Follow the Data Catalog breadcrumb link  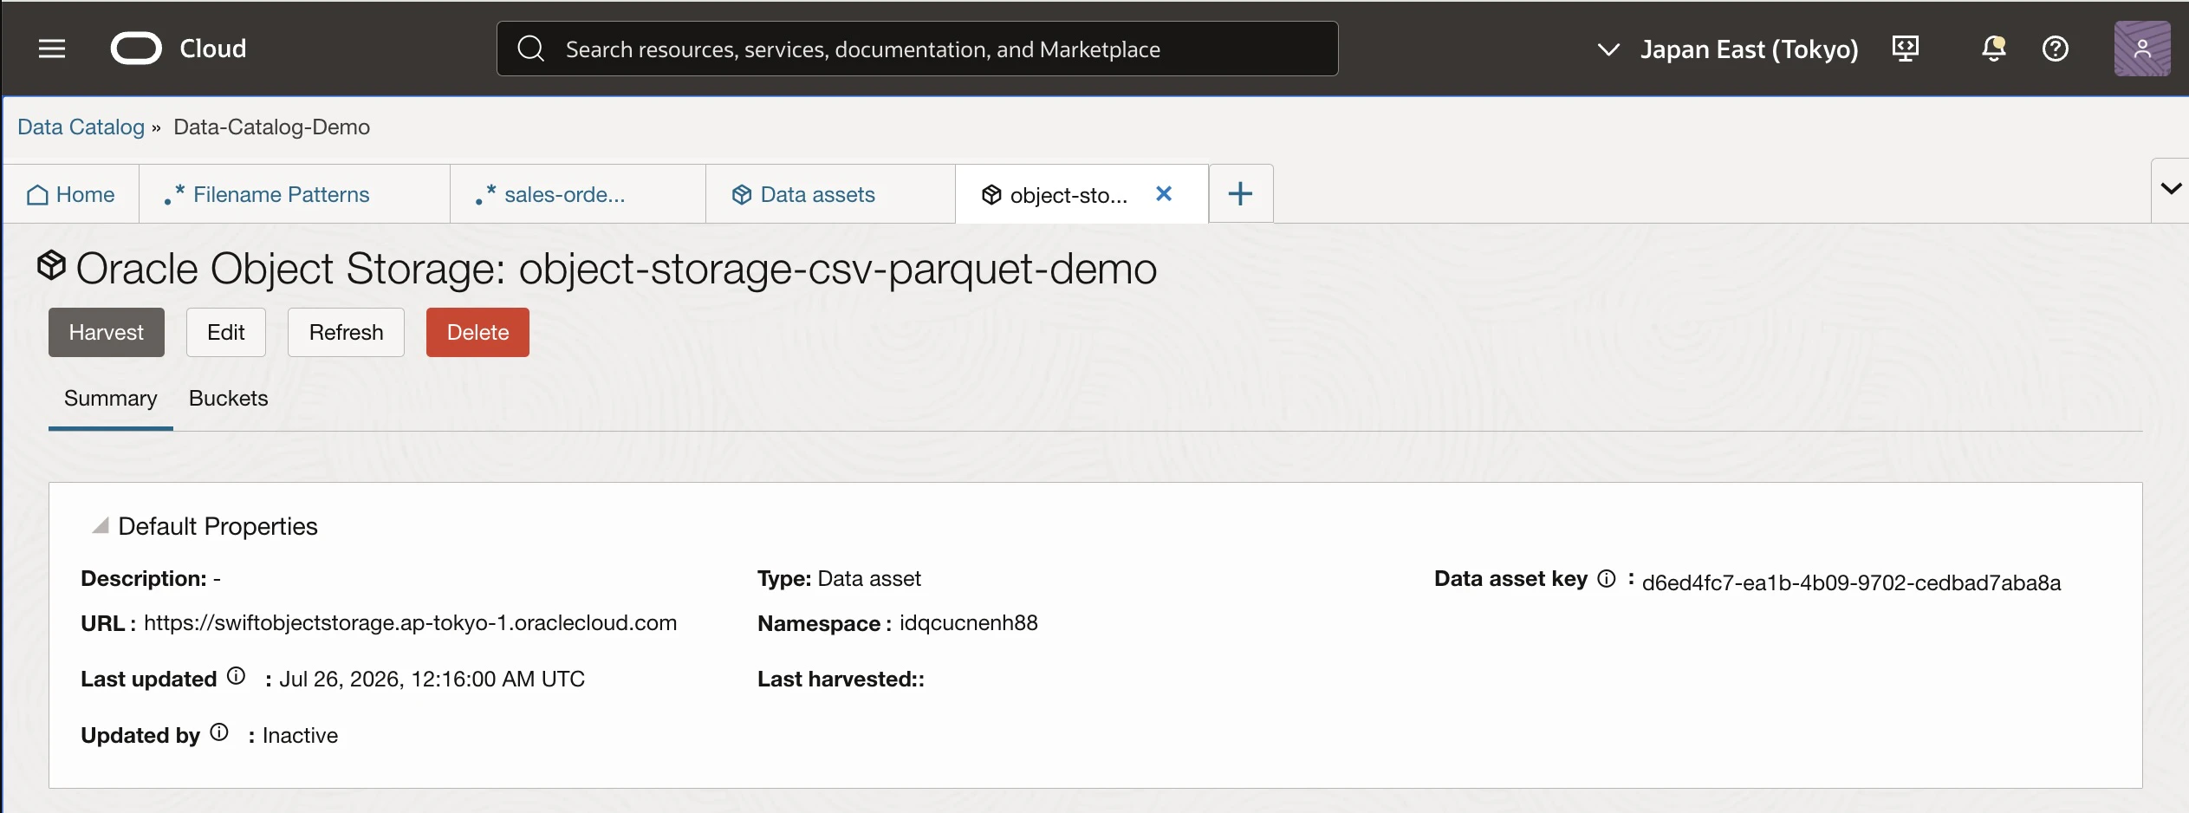coord(81,127)
